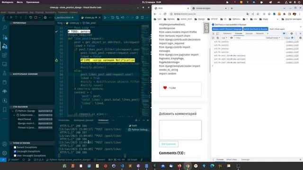Click Always match Chrome's language button
The image size is (303, 170).
coord(227,29)
